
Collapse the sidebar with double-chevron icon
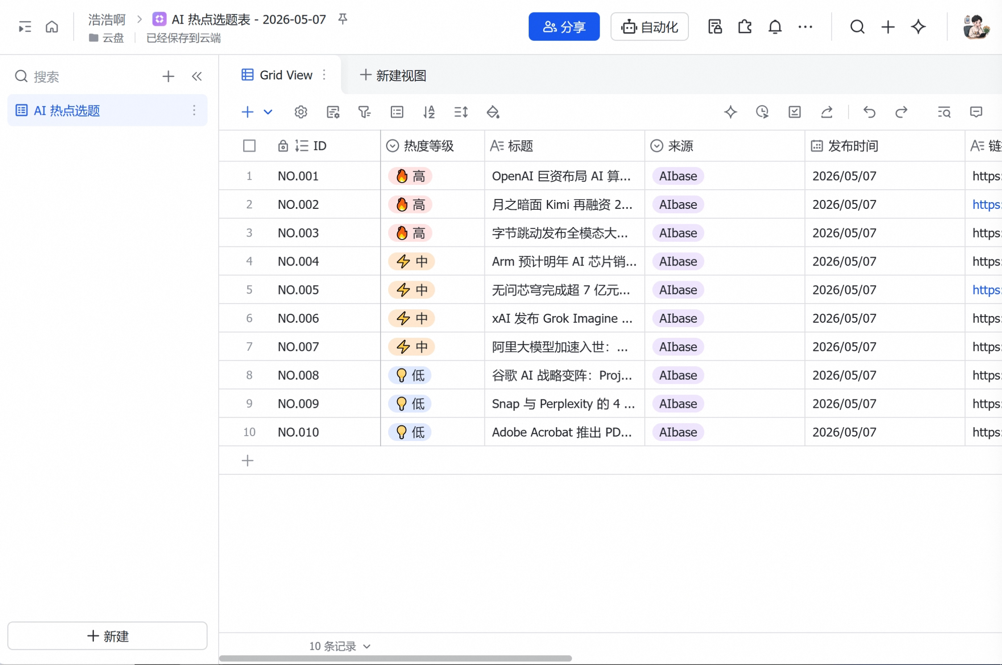click(x=197, y=76)
